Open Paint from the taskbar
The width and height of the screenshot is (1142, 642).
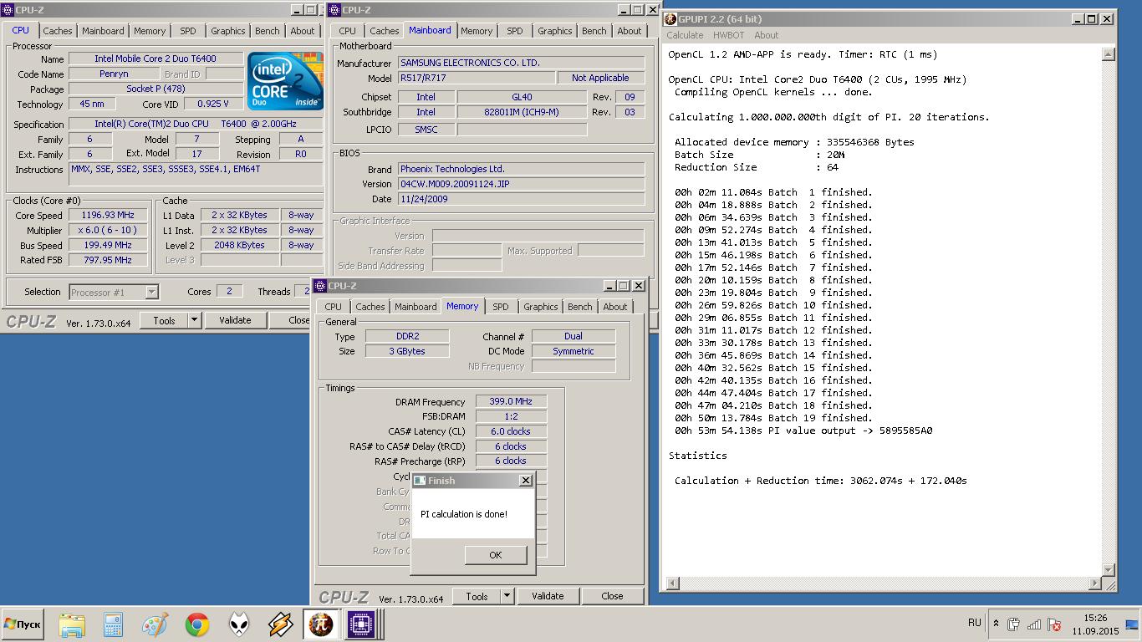coord(155,624)
